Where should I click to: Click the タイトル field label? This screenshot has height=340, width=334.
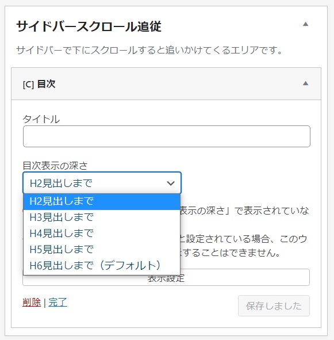pyautogui.click(x=41, y=119)
